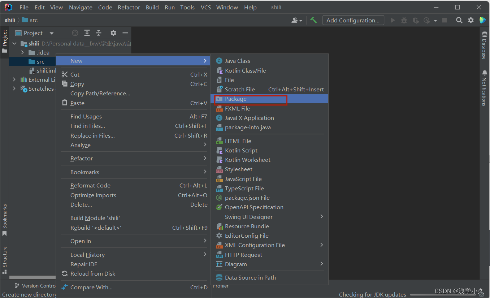Open the Bookmarks side panel
This screenshot has width=490, height=298.
click(x=4, y=220)
